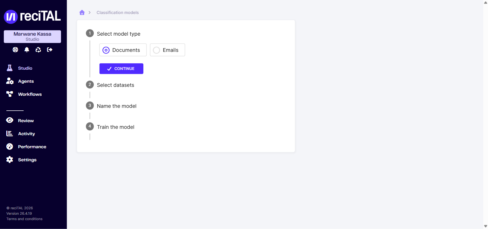Click the logout icon
The height and width of the screenshot is (229, 488).
coord(50,50)
